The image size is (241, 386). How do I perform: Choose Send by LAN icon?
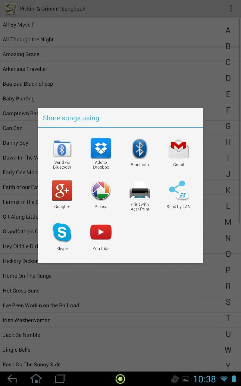click(x=179, y=195)
